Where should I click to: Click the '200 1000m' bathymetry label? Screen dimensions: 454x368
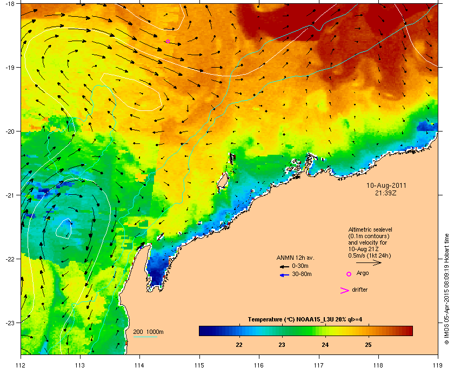pyautogui.click(x=148, y=332)
